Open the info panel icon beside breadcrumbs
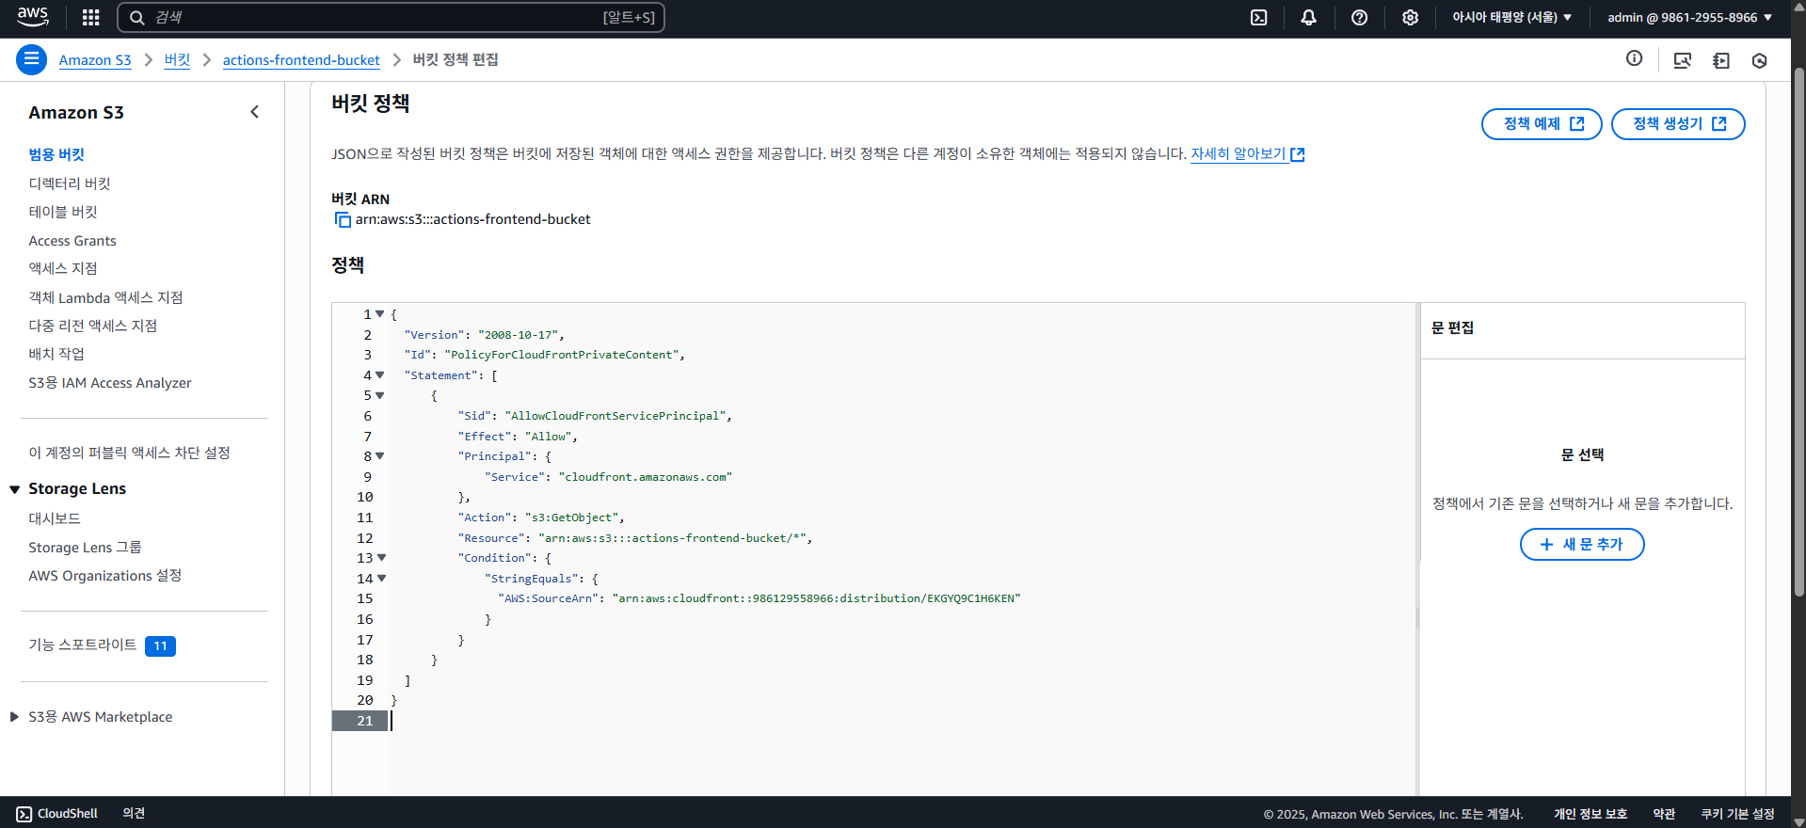The image size is (1806, 828). point(1634,58)
